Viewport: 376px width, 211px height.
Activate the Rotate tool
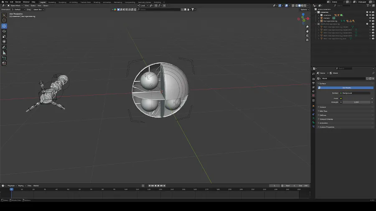4,31
